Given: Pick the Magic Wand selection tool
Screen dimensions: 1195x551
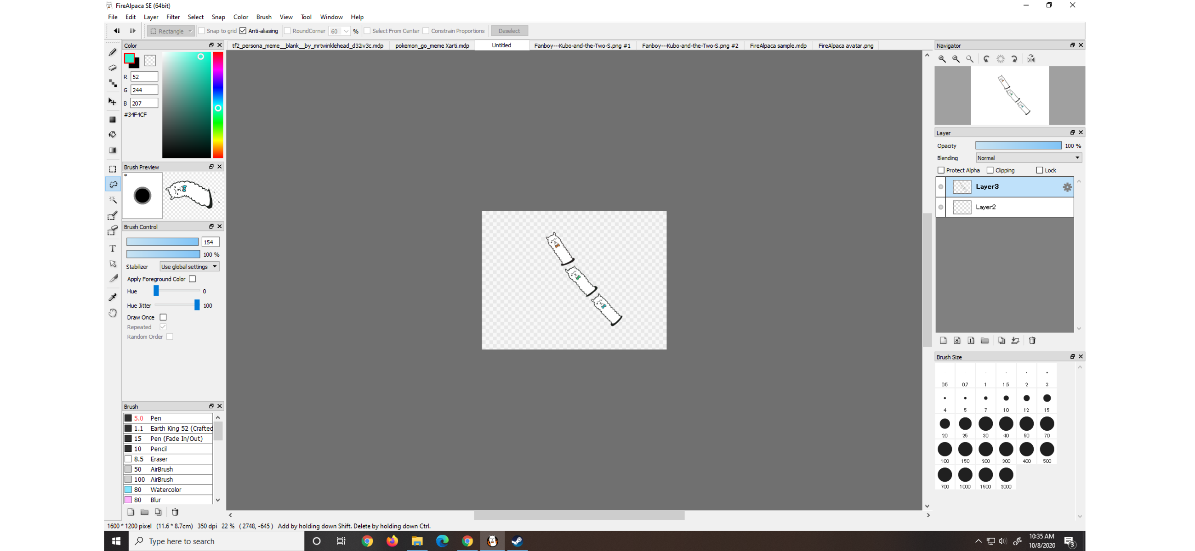Looking at the screenshot, I should coord(112,200).
